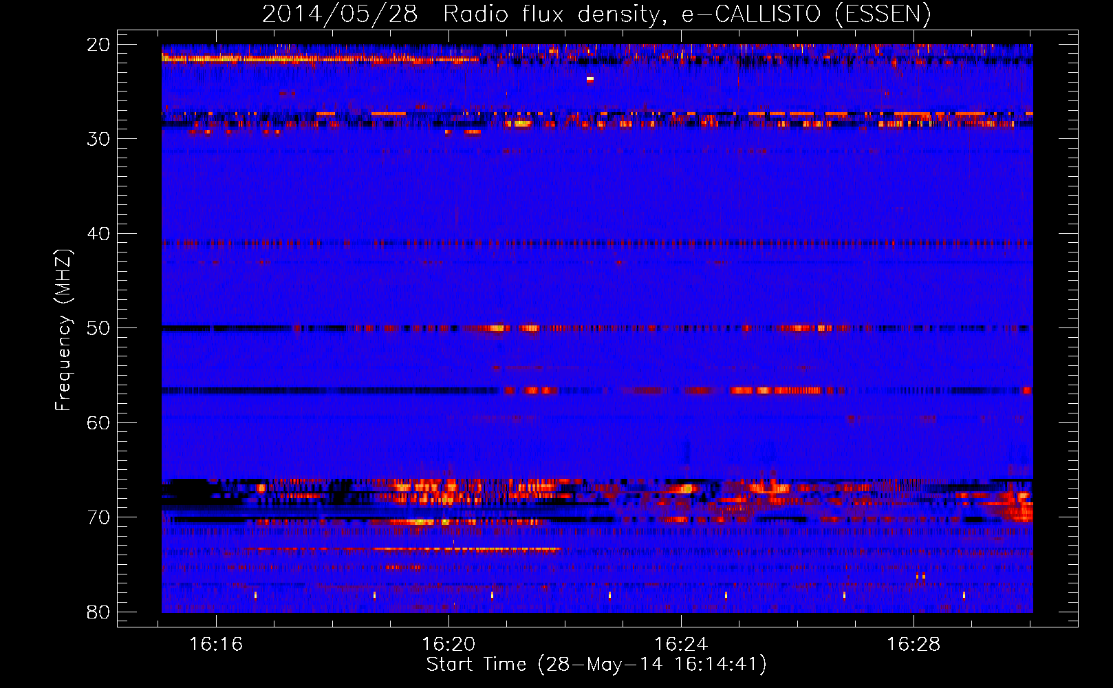Click the 60 frequency tick label
The width and height of the screenshot is (1113, 688).
click(98, 423)
